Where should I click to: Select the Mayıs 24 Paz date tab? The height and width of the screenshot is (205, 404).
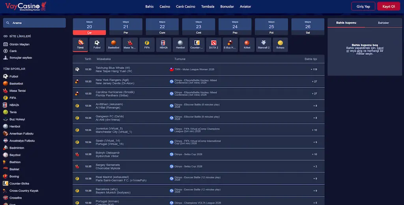click(x=235, y=26)
